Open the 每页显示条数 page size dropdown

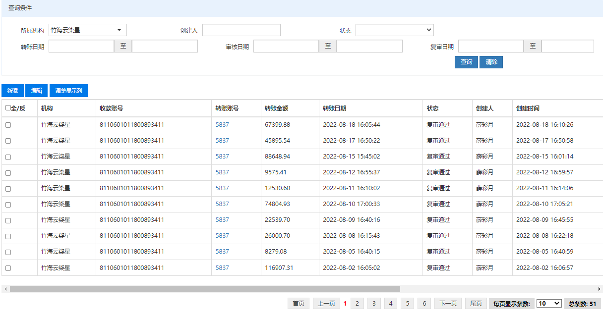(548, 304)
